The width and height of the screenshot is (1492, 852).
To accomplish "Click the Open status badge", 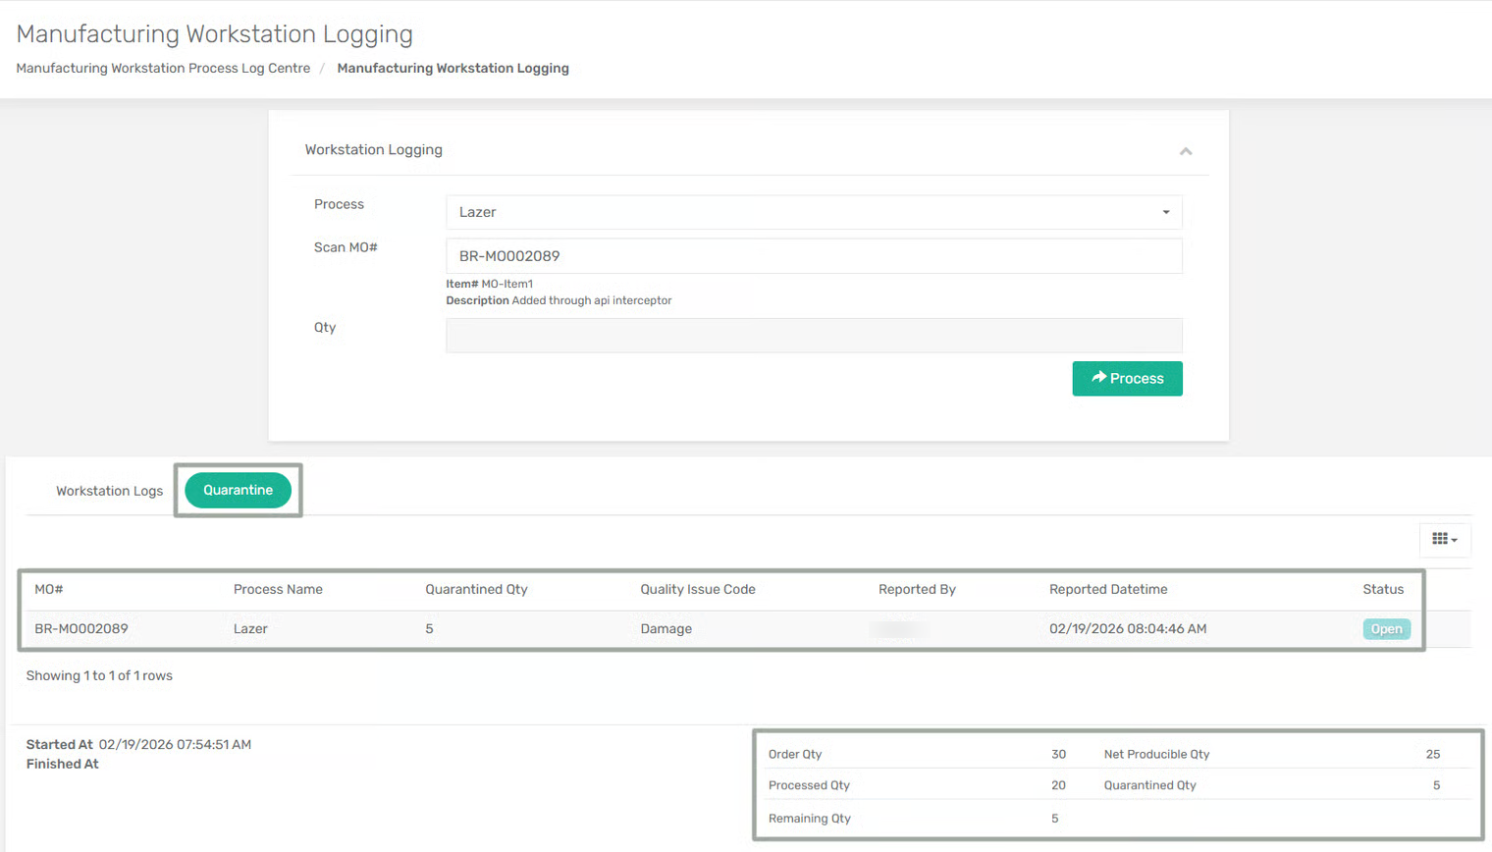I will point(1385,629).
